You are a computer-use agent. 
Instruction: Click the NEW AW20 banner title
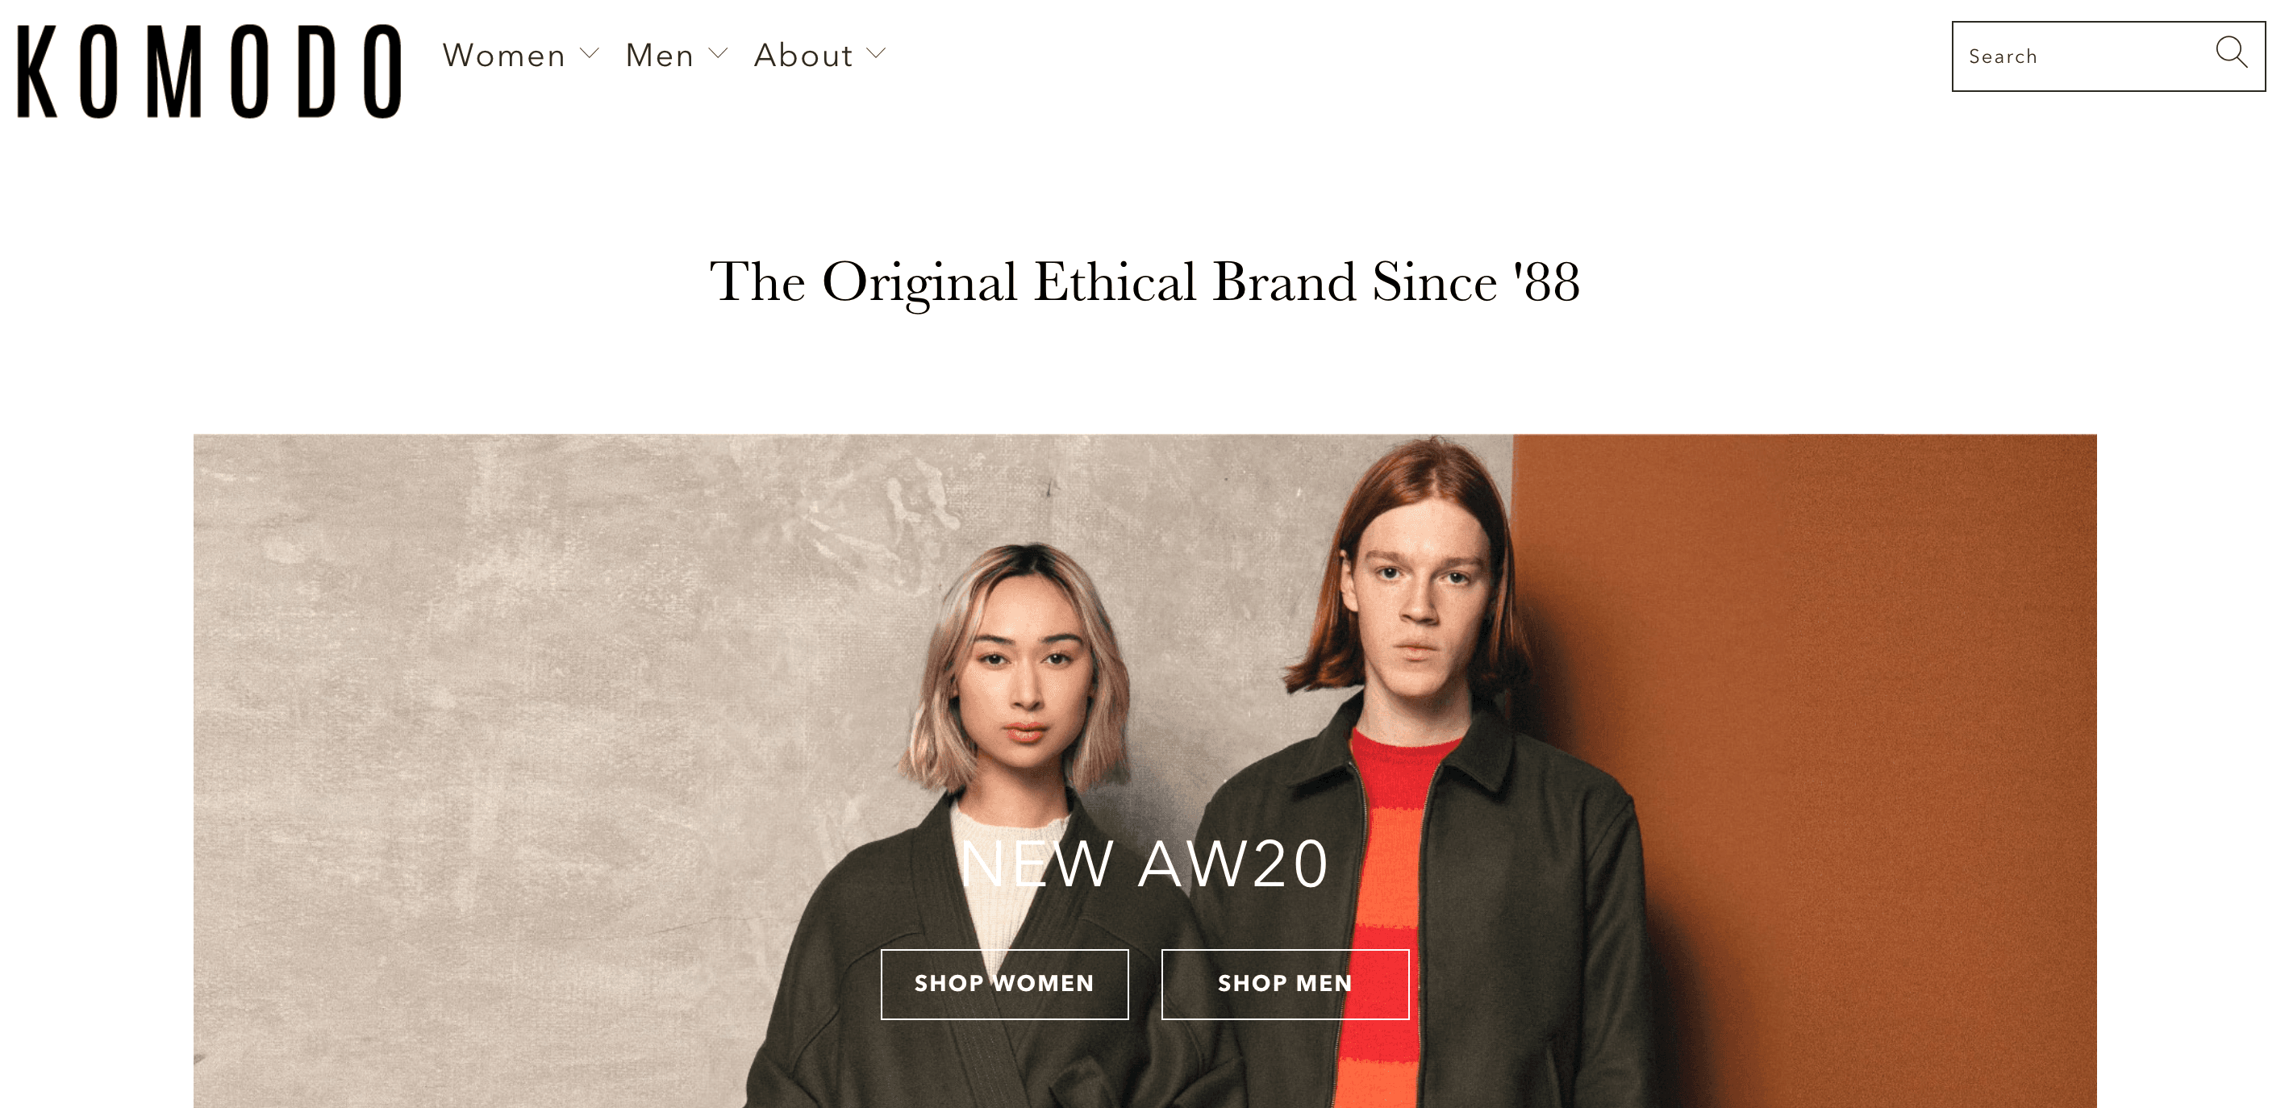point(1144,864)
